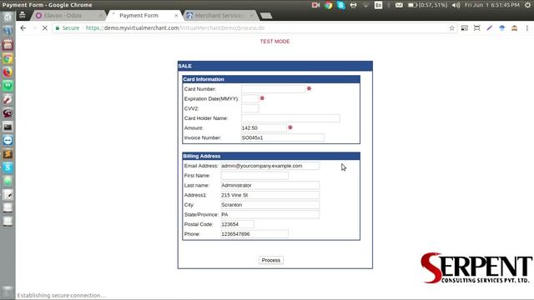Close the Payment Form tab
Image resolution: width=534 pixels, height=300 pixels.
(176, 16)
